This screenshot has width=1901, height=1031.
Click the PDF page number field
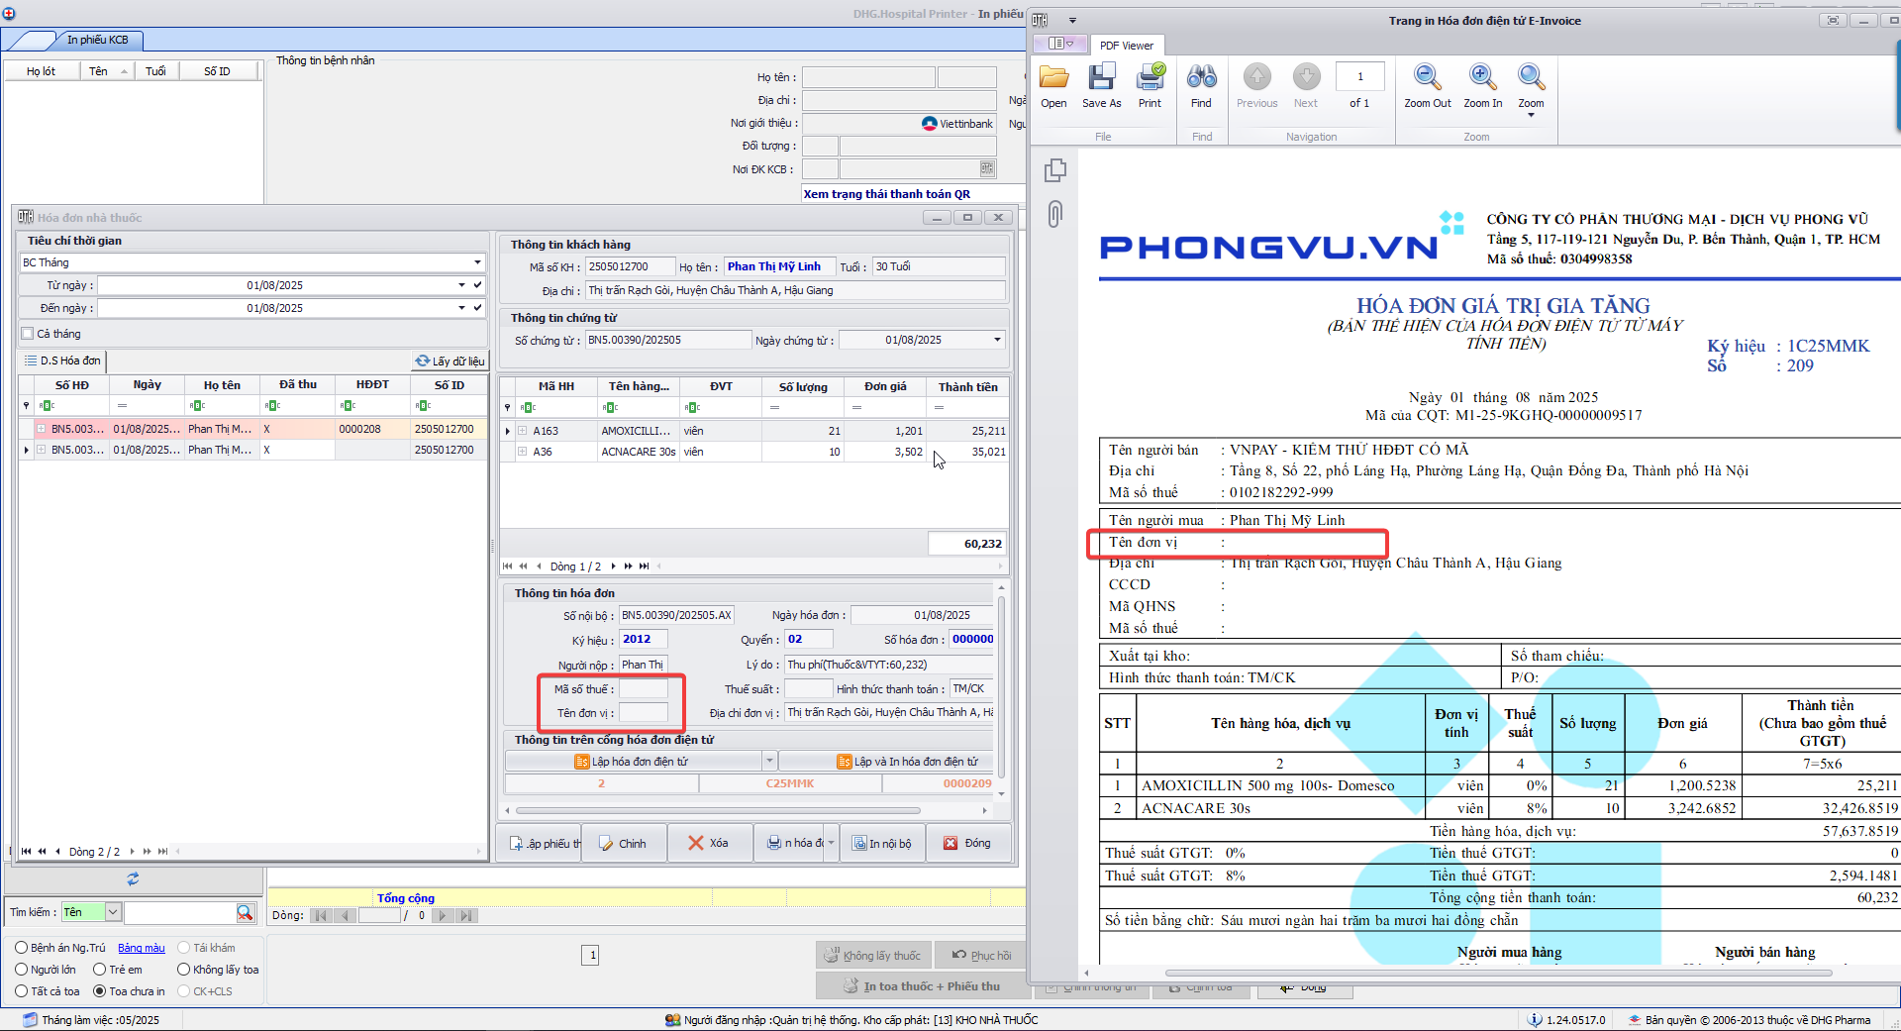pos(1359,76)
